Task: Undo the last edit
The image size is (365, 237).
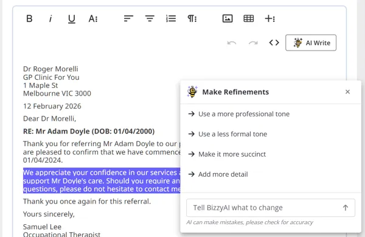Action: pos(232,43)
